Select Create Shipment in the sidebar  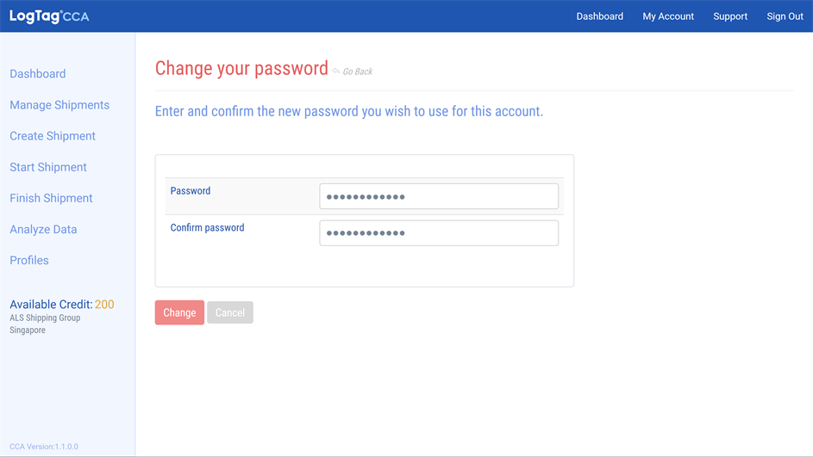[53, 136]
